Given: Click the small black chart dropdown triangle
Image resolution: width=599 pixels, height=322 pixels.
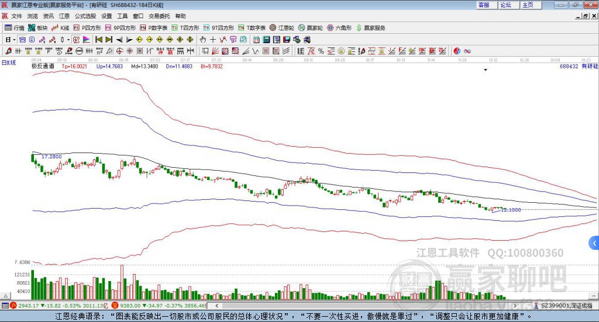Looking at the screenshot, I should (486, 70).
